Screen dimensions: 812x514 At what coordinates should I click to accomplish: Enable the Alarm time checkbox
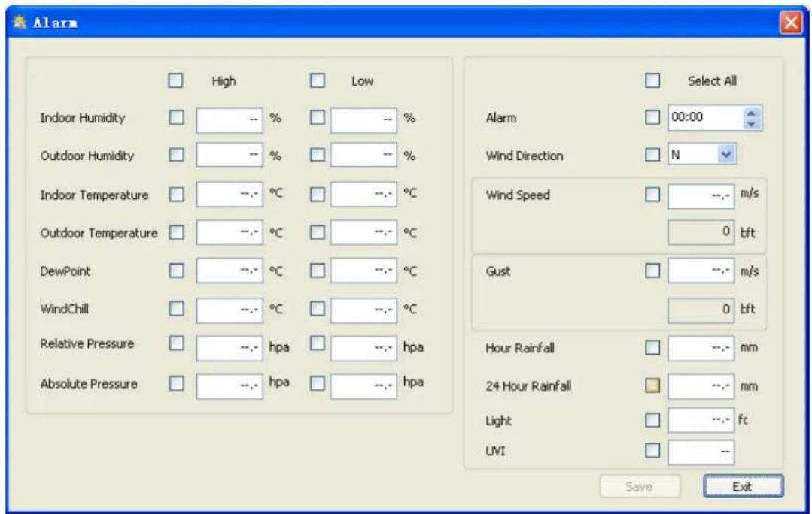coord(652,117)
